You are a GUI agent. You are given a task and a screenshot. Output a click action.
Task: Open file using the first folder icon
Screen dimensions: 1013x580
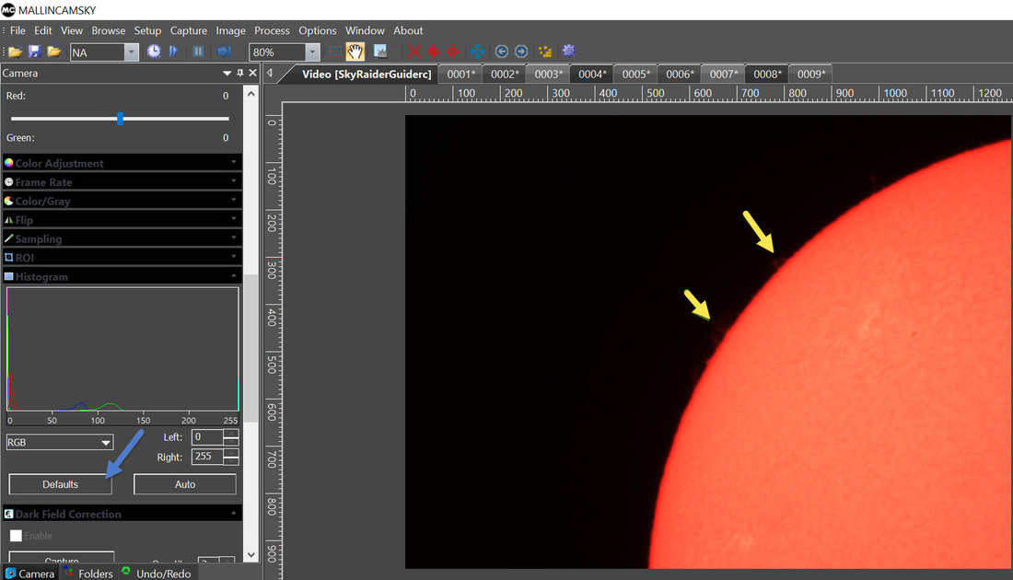[x=15, y=52]
